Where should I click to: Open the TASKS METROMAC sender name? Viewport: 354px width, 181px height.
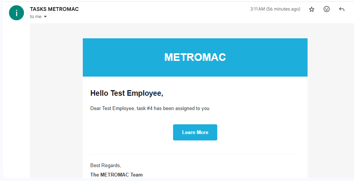[54, 9]
